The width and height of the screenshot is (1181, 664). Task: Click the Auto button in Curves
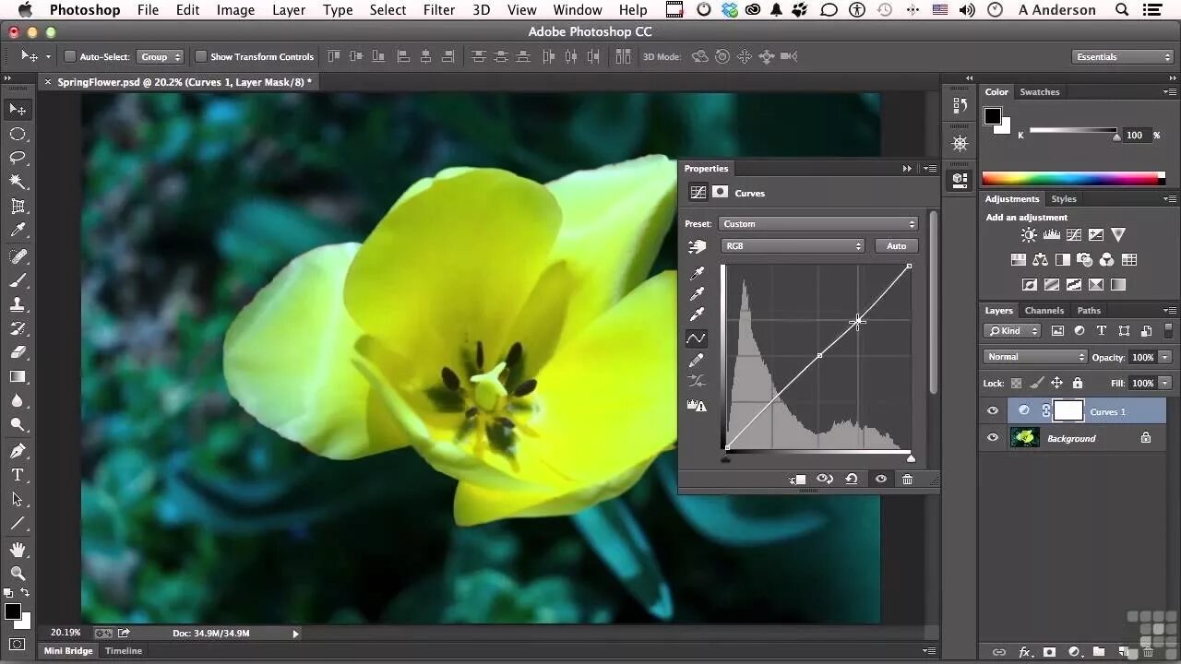point(897,246)
